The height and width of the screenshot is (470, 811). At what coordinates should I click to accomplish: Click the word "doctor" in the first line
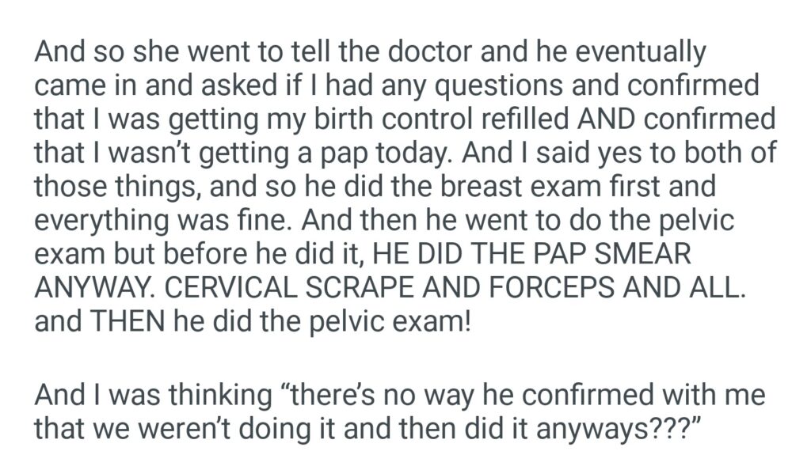click(x=424, y=54)
